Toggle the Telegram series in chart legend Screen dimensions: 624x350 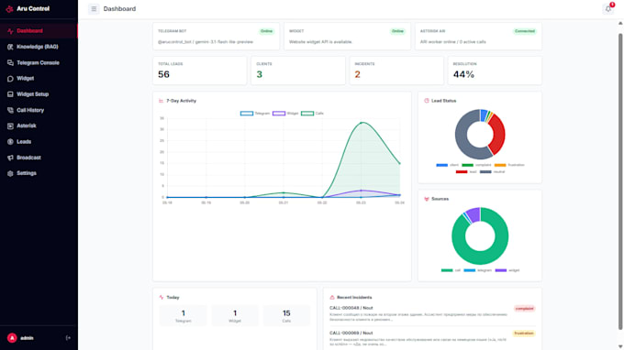255,114
